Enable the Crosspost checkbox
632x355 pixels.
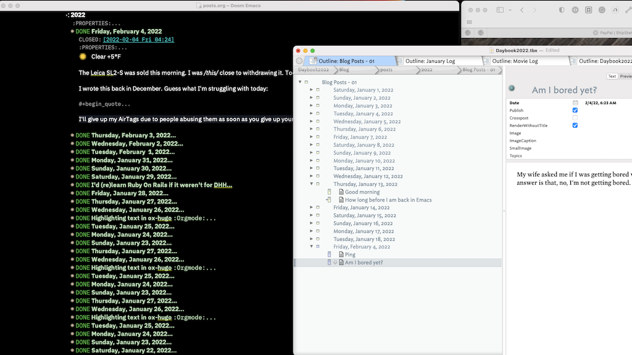click(x=575, y=118)
